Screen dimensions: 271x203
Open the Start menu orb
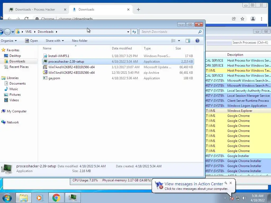[x=7, y=198]
